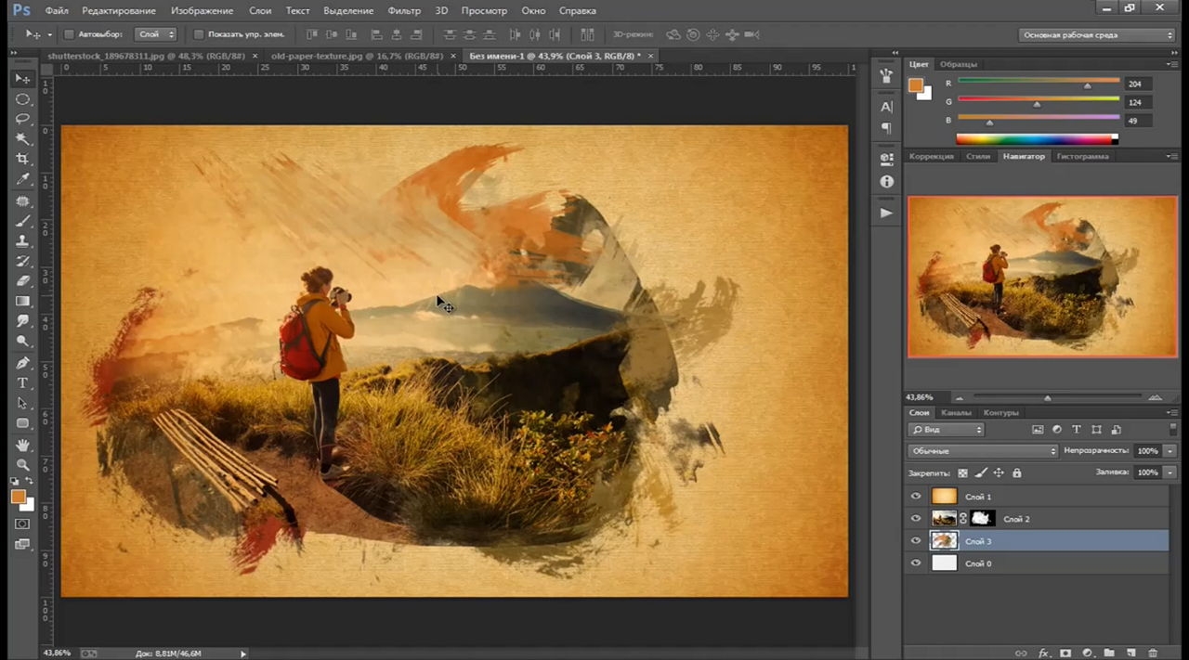Switch to old-paper-texture.jpg document tab
Viewport: 1189px width, 660px height.
point(359,56)
